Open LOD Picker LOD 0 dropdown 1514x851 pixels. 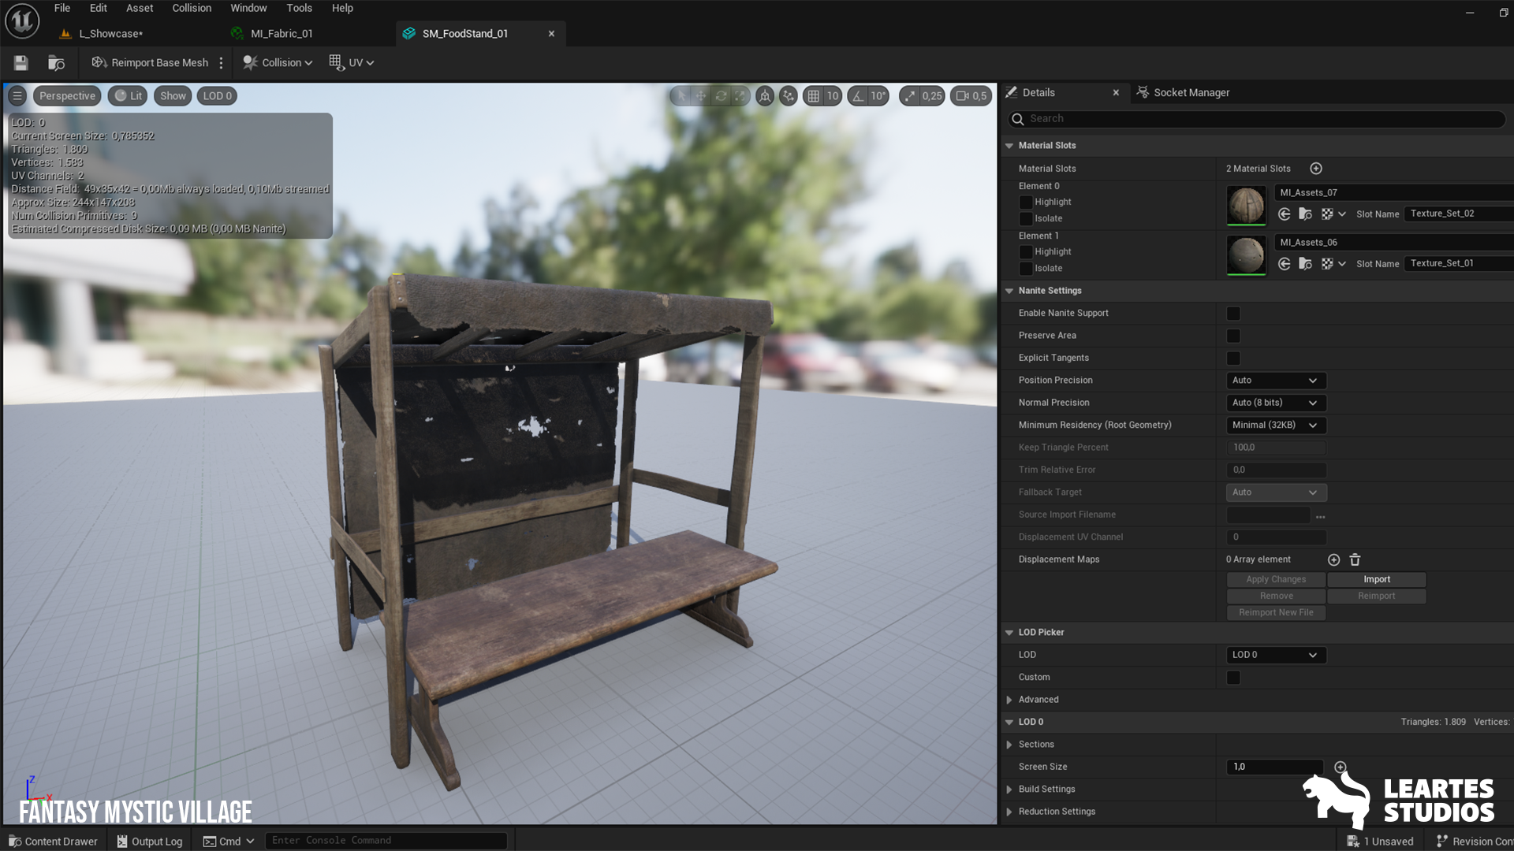click(1275, 655)
